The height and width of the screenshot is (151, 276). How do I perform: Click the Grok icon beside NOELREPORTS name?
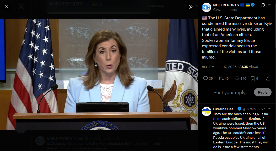pos(263,5)
